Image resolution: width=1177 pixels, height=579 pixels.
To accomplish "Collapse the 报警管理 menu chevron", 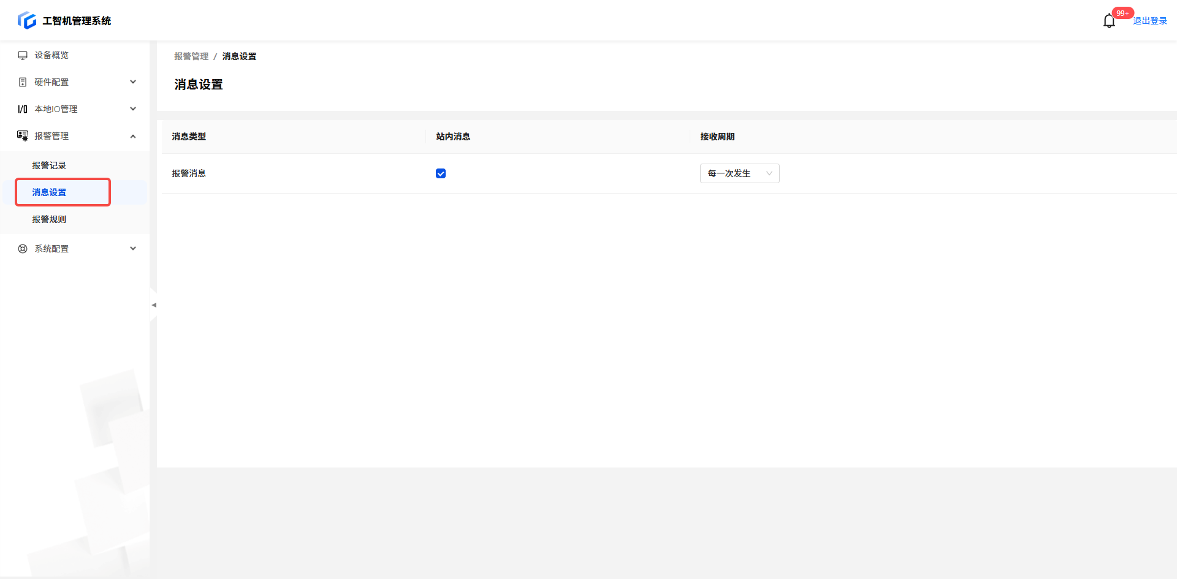I will tap(133, 136).
